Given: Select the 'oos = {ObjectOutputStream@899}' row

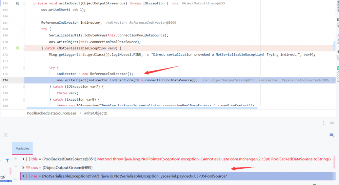Looking at the screenshot, I should [176, 167].
